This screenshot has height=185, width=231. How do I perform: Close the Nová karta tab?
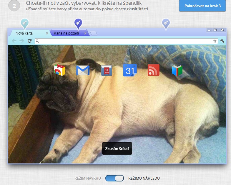pos(47,33)
